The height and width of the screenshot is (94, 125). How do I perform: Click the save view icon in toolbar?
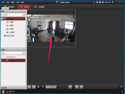29,87
